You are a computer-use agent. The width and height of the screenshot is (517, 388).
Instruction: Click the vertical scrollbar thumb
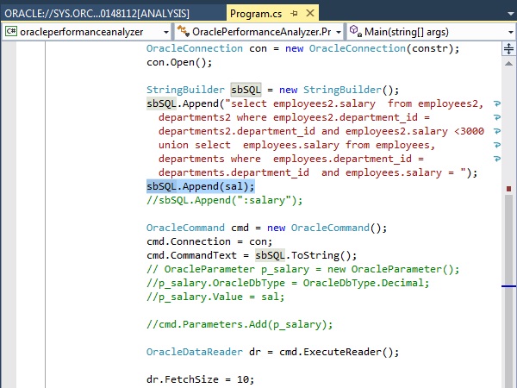coord(508,291)
